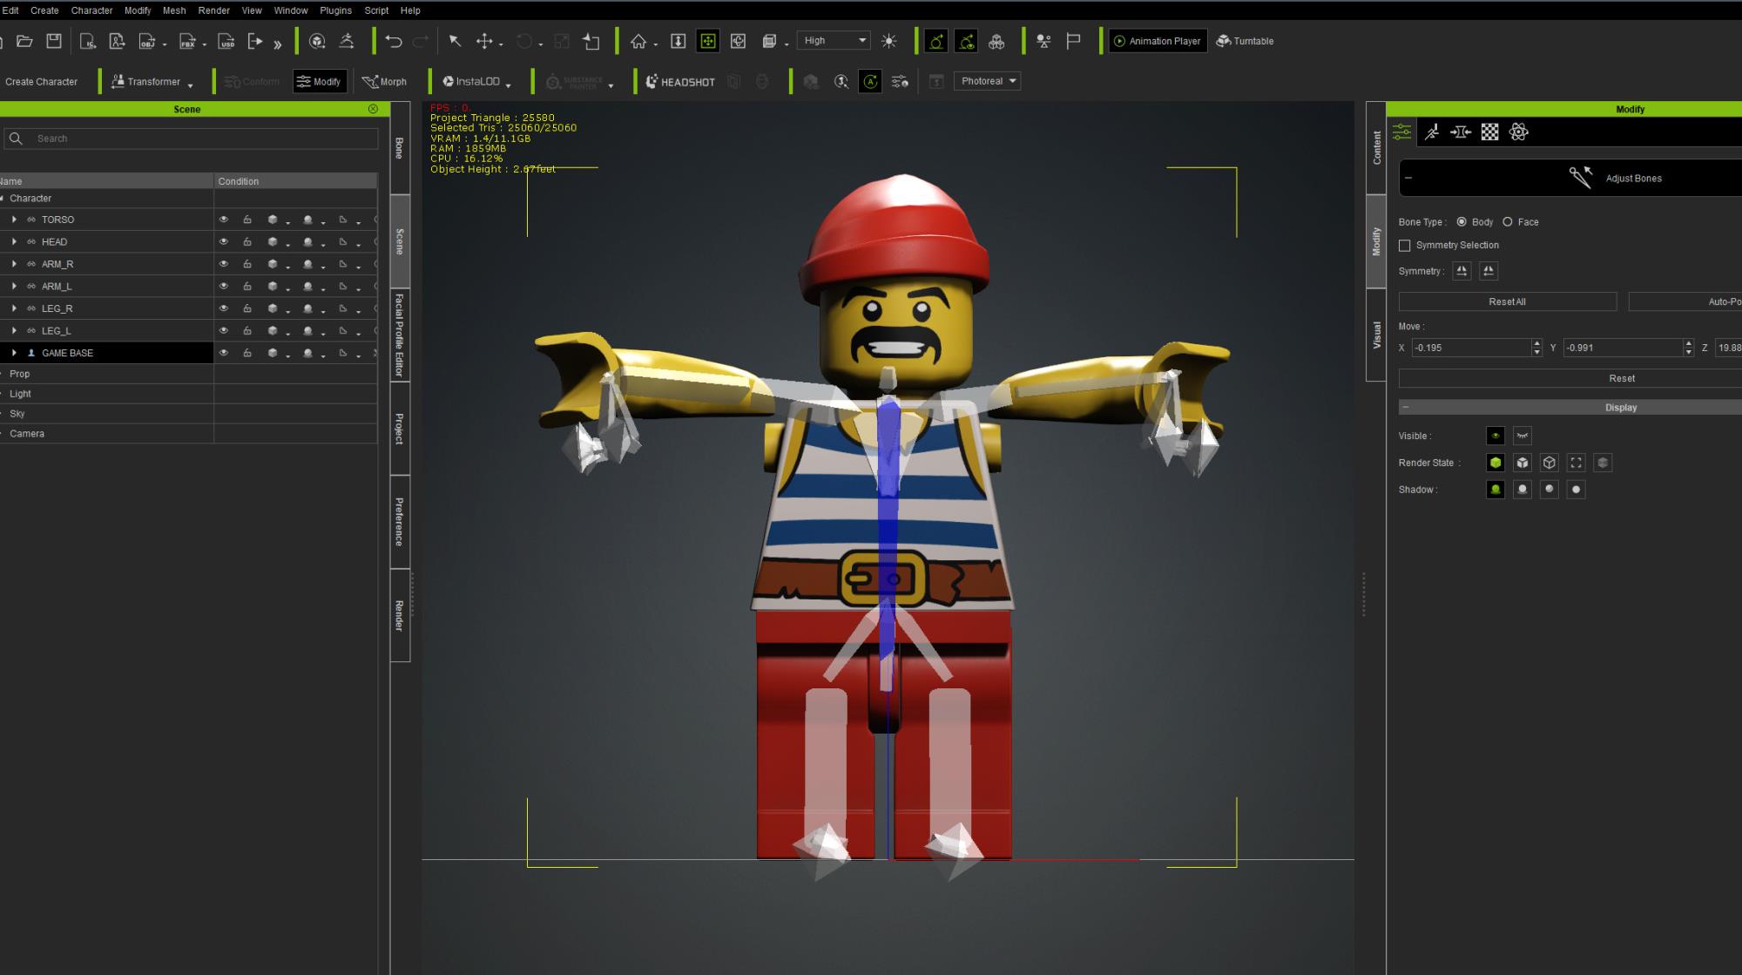Expand the LEG_R tree item
Image resolution: width=1742 pixels, height=975 pixels.
click(14, 308)
